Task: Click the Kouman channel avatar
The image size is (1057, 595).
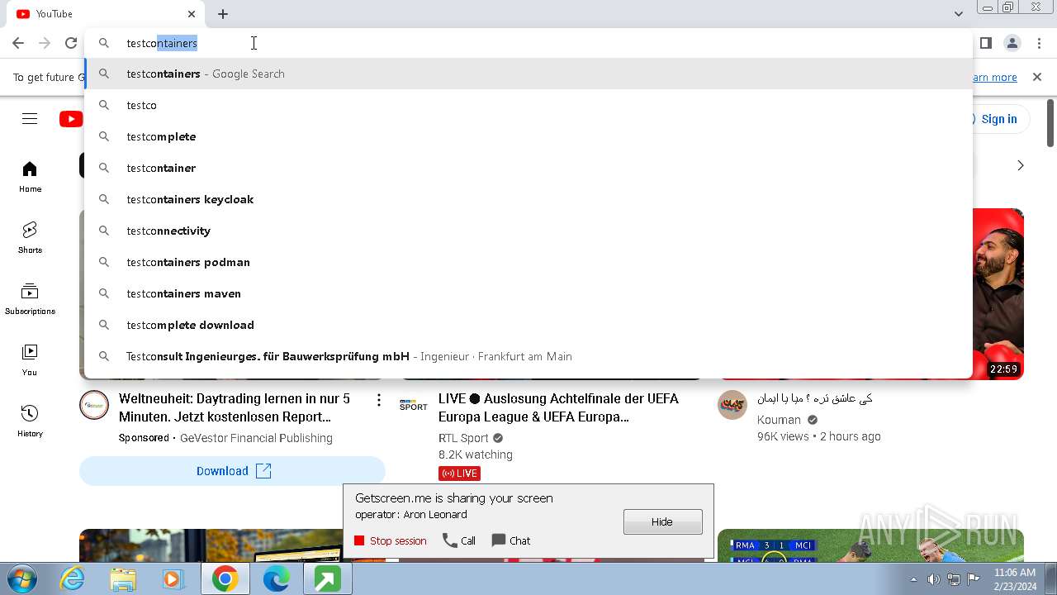Action: click(x=732, y=405)
